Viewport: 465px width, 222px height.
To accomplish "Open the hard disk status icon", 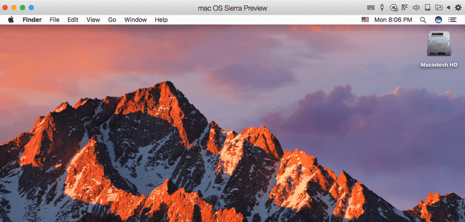I will coord(427,8).
